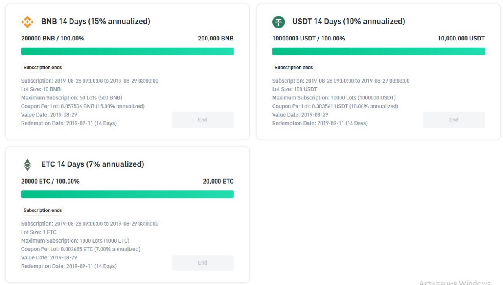Click Subscription ends tag in ETC card
This screenshot has height=285, width=503.
click(42, 210)
